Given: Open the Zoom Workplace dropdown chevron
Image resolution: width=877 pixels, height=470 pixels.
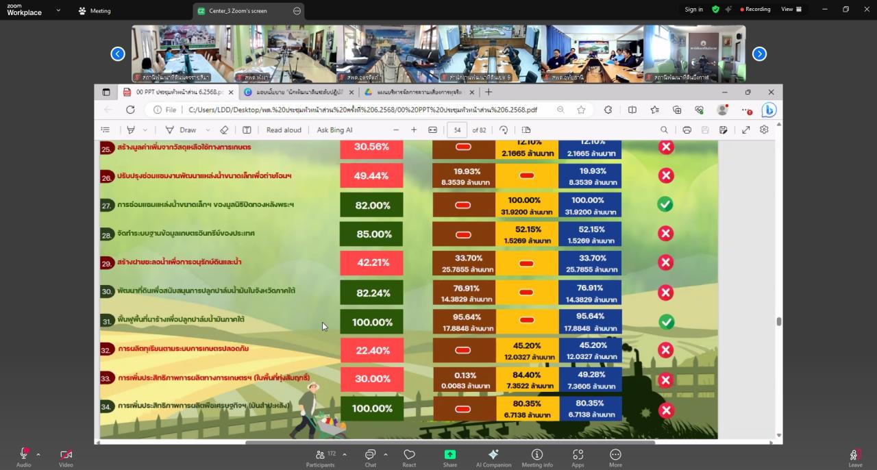Looking at the screenshot, I should (58, 10).
